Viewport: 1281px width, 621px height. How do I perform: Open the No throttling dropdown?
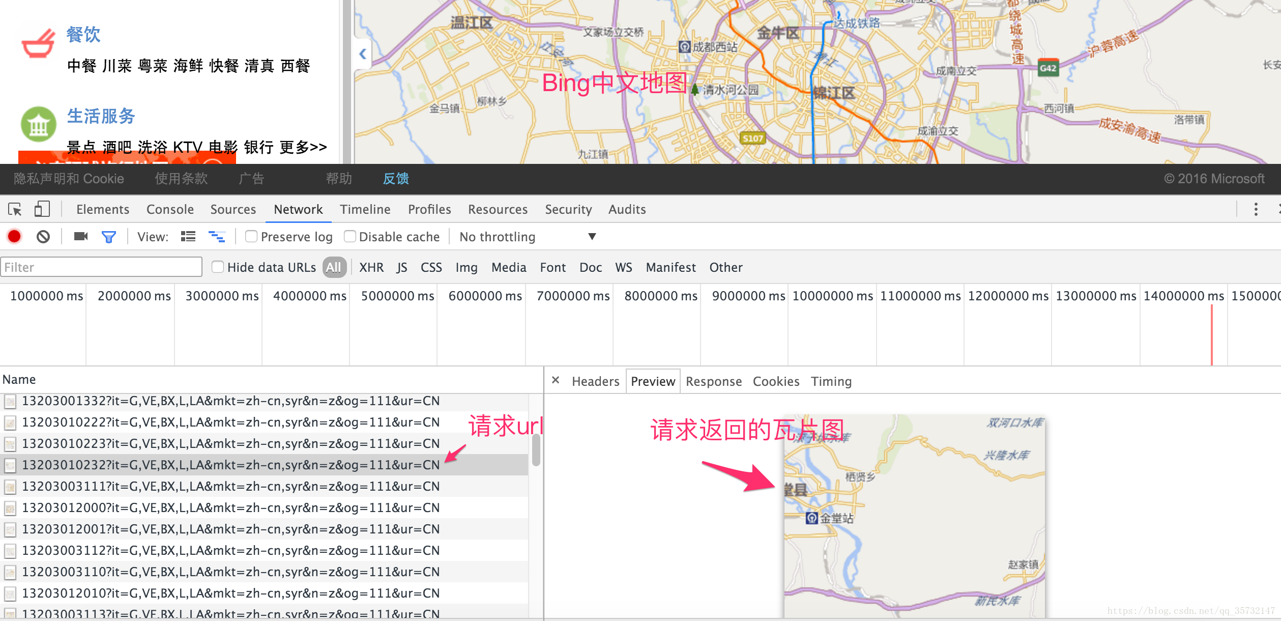(x=527, y=237)
